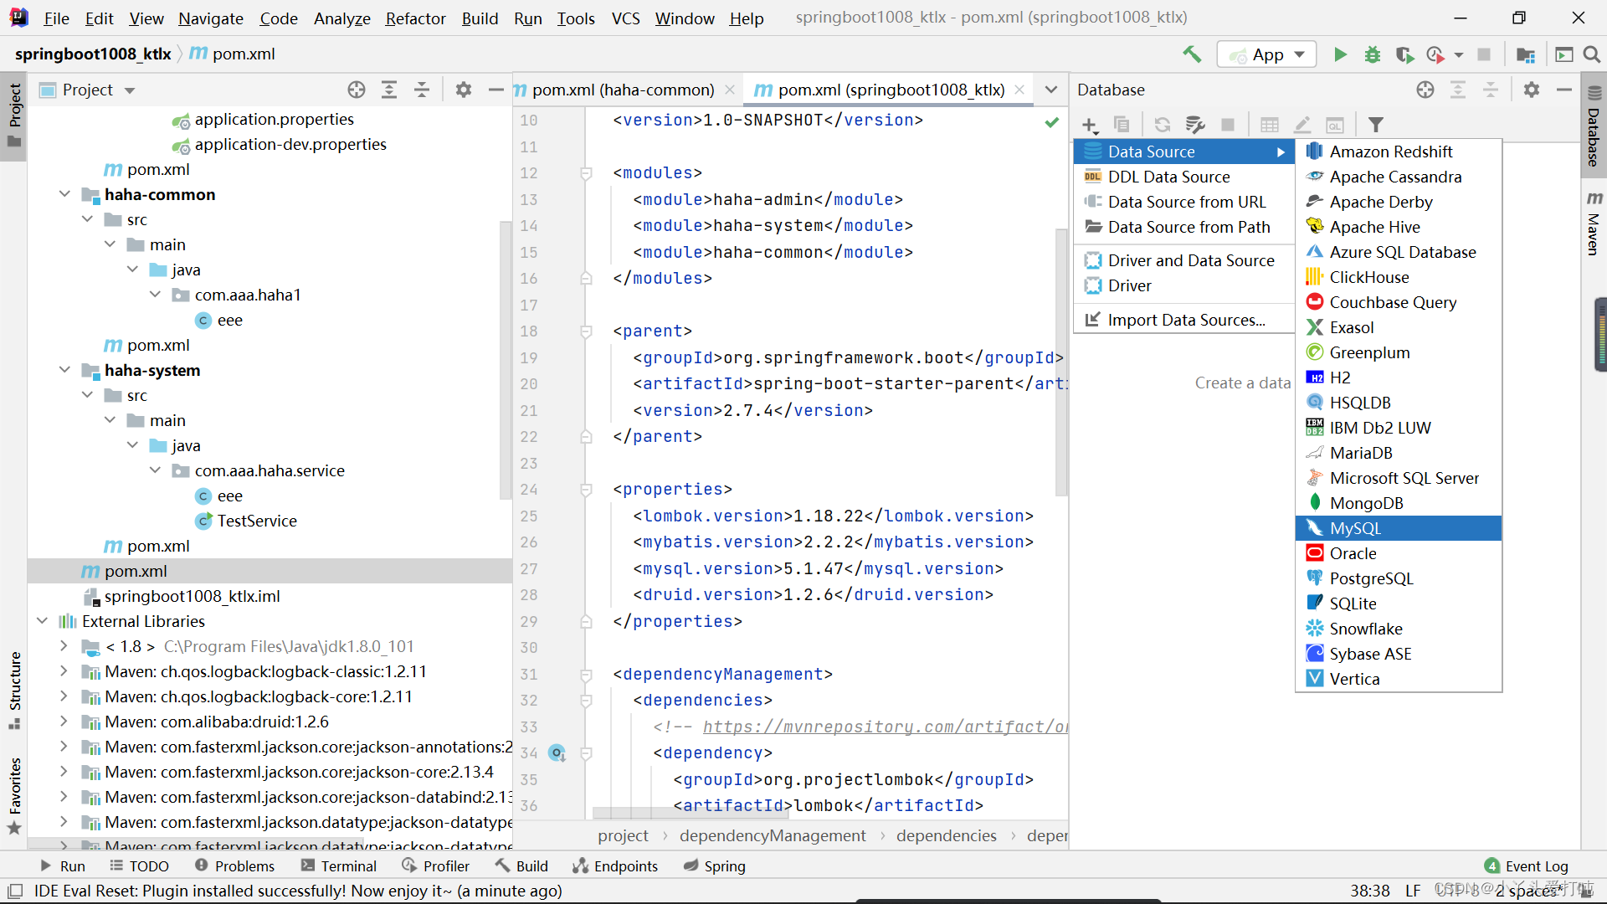
Task: Open the Maven side tool window
Action: coord(1594,223)
